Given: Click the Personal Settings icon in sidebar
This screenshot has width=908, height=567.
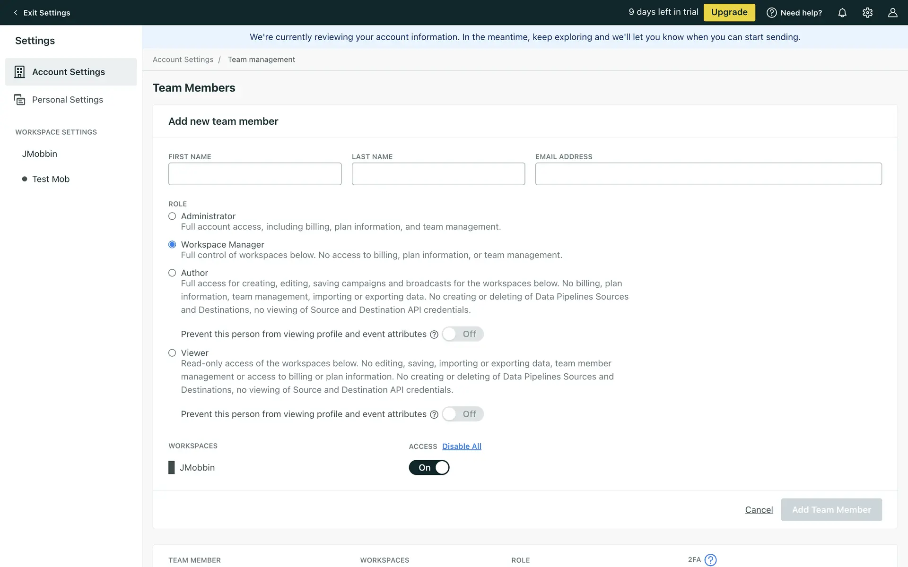Looking at the screenshot, I should pyautogui.click(x=19, y=100).
